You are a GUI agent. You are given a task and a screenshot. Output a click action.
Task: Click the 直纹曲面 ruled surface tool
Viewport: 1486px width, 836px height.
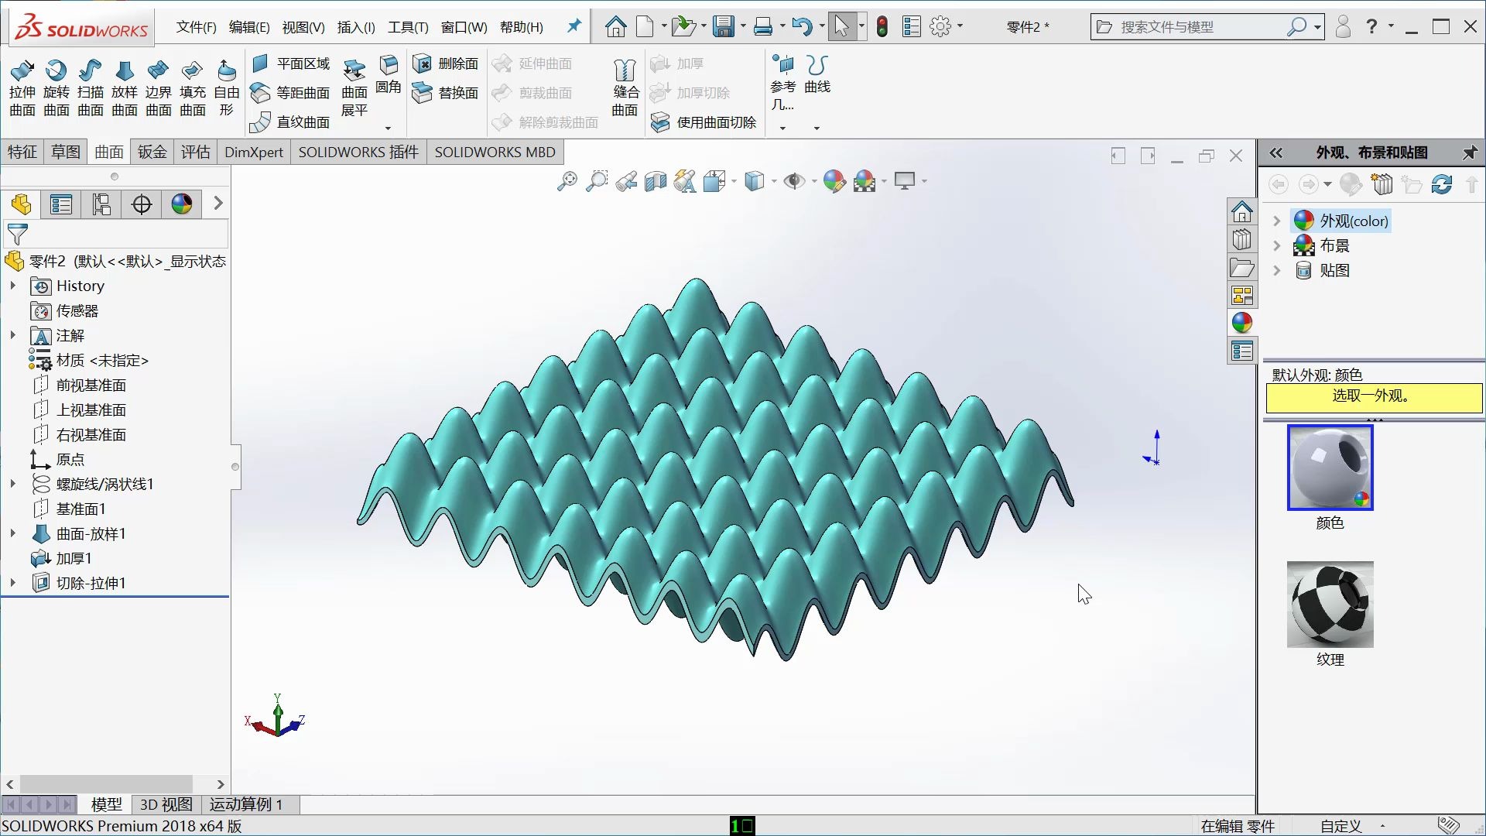click(291, 122)
